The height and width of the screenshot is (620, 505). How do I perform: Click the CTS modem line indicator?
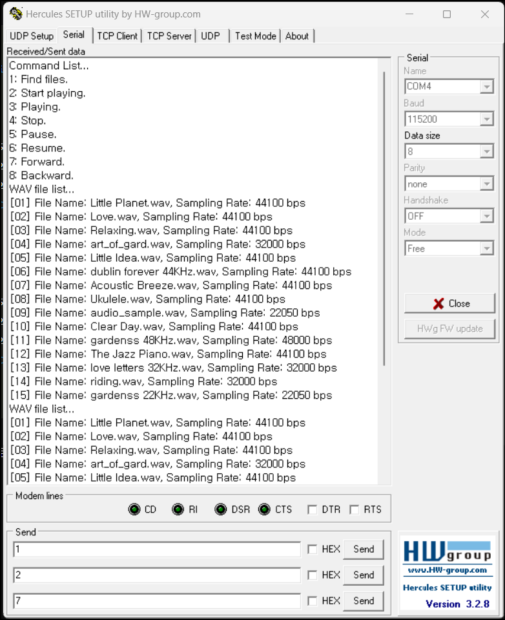click(x=264, y=509)
